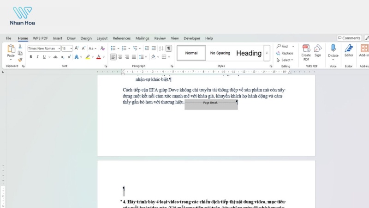Switch to the Layout tab
This screenshot has width=369, height=208.
(102, 38)
